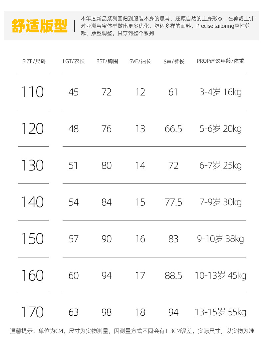This screenshot has width=263, height=352.
Task: Select the size 140 row label
Action: 32,202
